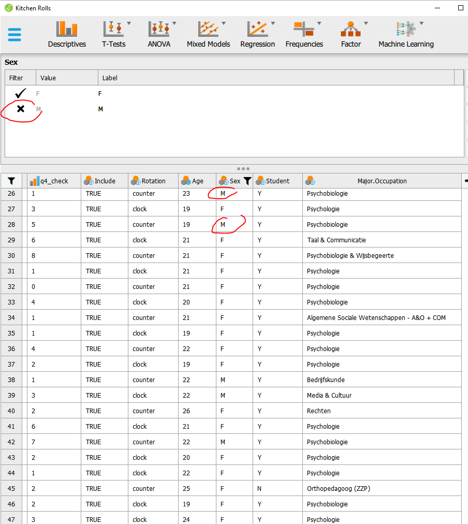Select row number 26
Screen dimensions: 468x524
click(x=11, y=194)
